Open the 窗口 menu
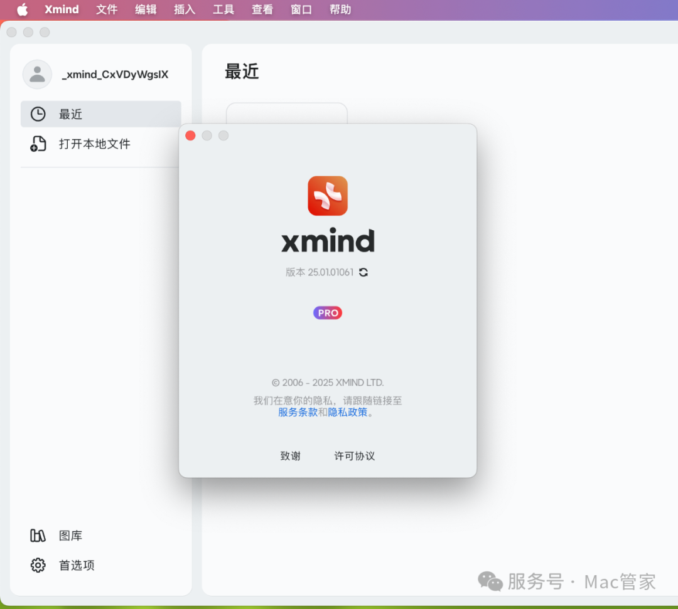 coord(301,9)
